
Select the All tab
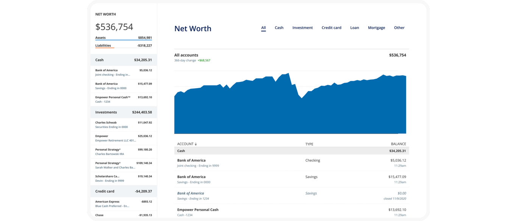pyautogui.click(x=263, y=28)
